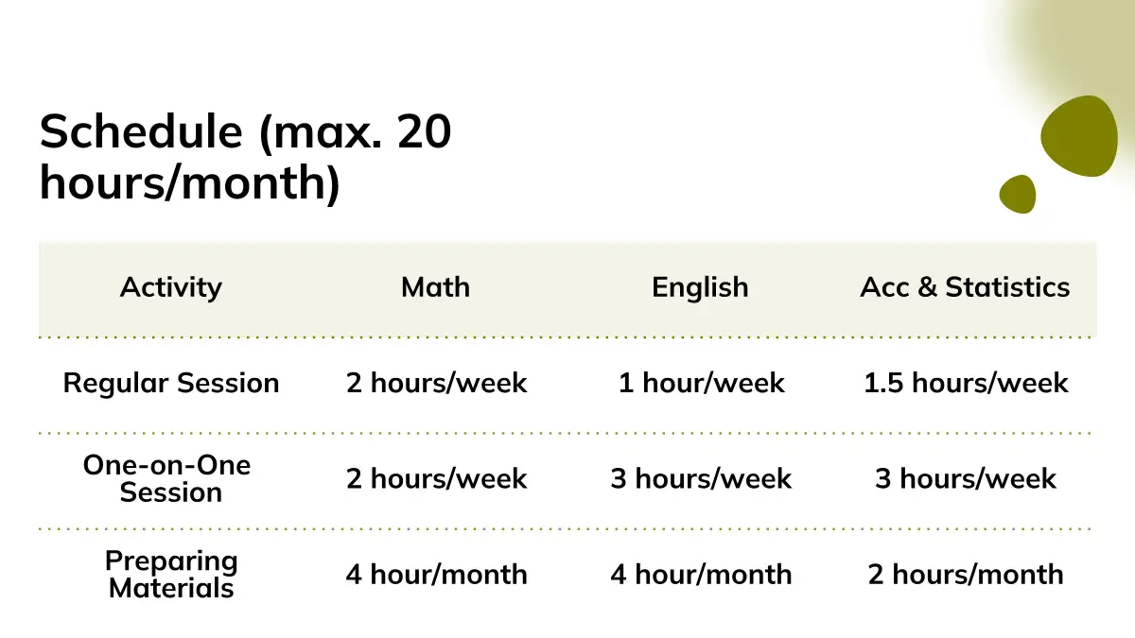Click English Preparing Materials 4 hour/month cell
This screenshot has width=1135, height=638.
pyautogui.click(x=701, y=574)
